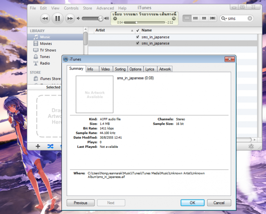The width and height of the screenshot is (266, 214).
Task: Skip to next track with fast-forward button
Action: click(x=70, y=18)
